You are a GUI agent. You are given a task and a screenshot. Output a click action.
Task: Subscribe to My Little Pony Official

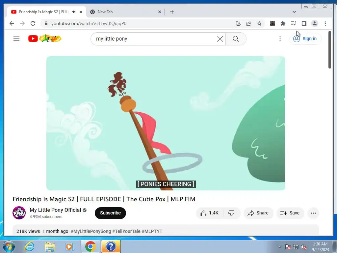(x=110, y=213)
